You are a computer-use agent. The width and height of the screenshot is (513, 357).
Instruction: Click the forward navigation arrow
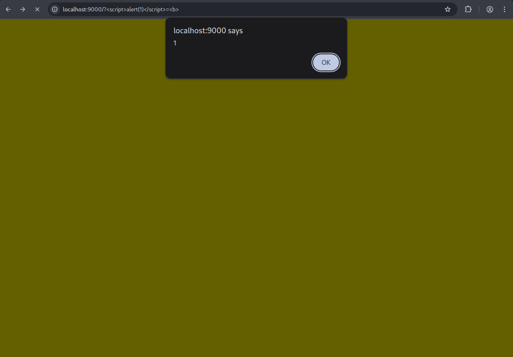(x=23, y=9)
